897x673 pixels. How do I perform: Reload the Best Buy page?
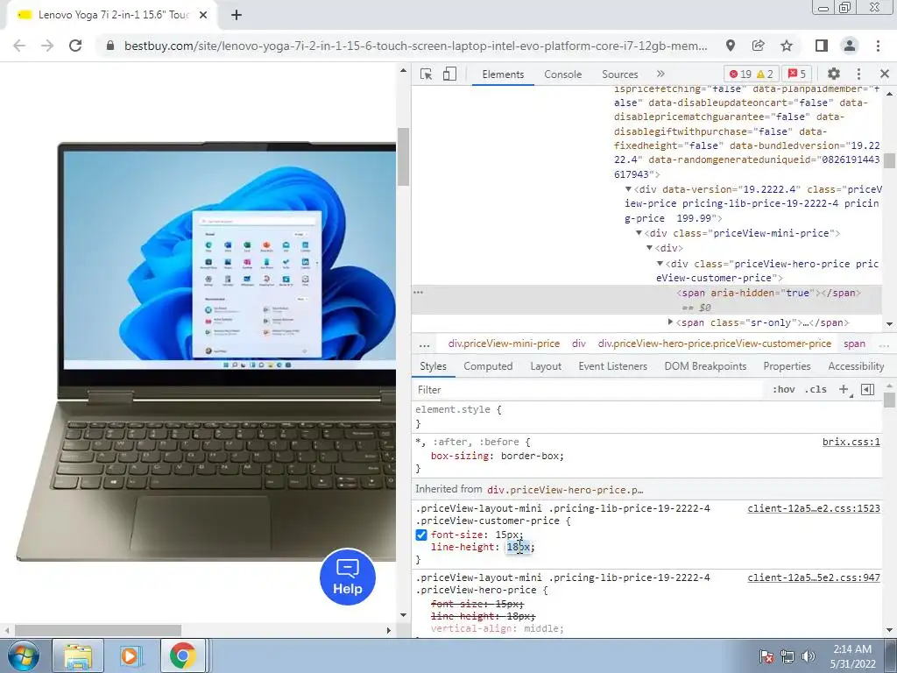coord(75,46)
